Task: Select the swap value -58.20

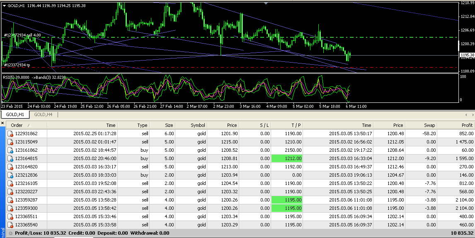Action: pyautogui.click(x=429, y=134)
